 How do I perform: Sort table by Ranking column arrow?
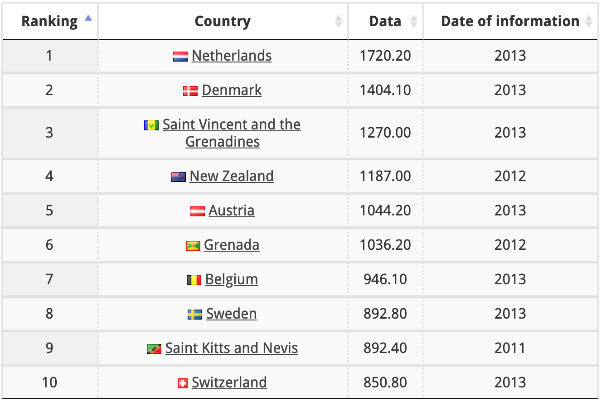point(88,19)
